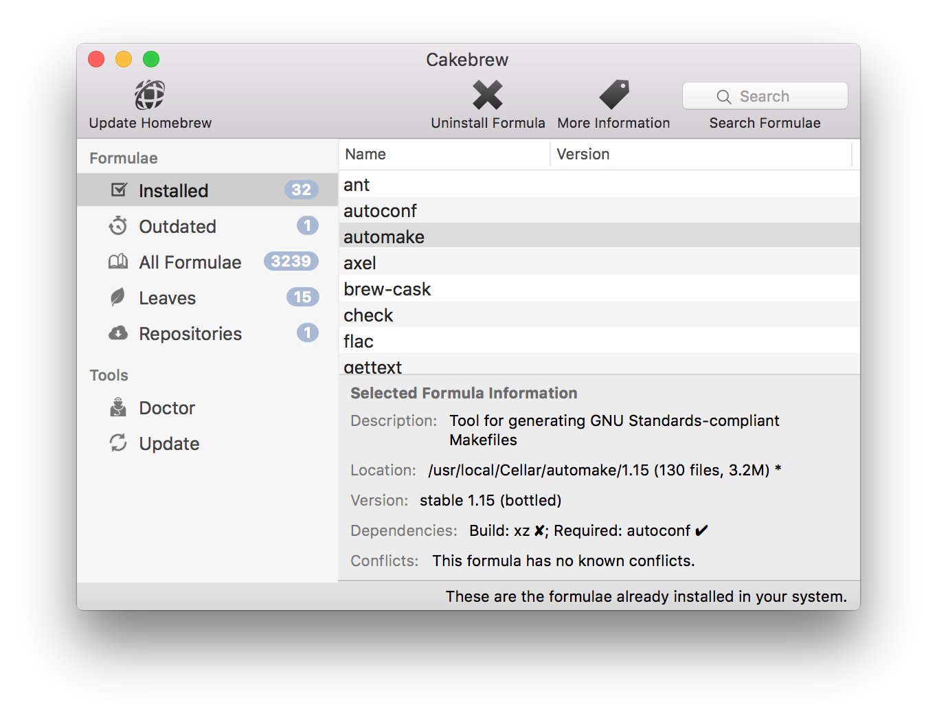937x720 pixels.
Task: Show All Formulae list
Action: [x=207, y=262]
